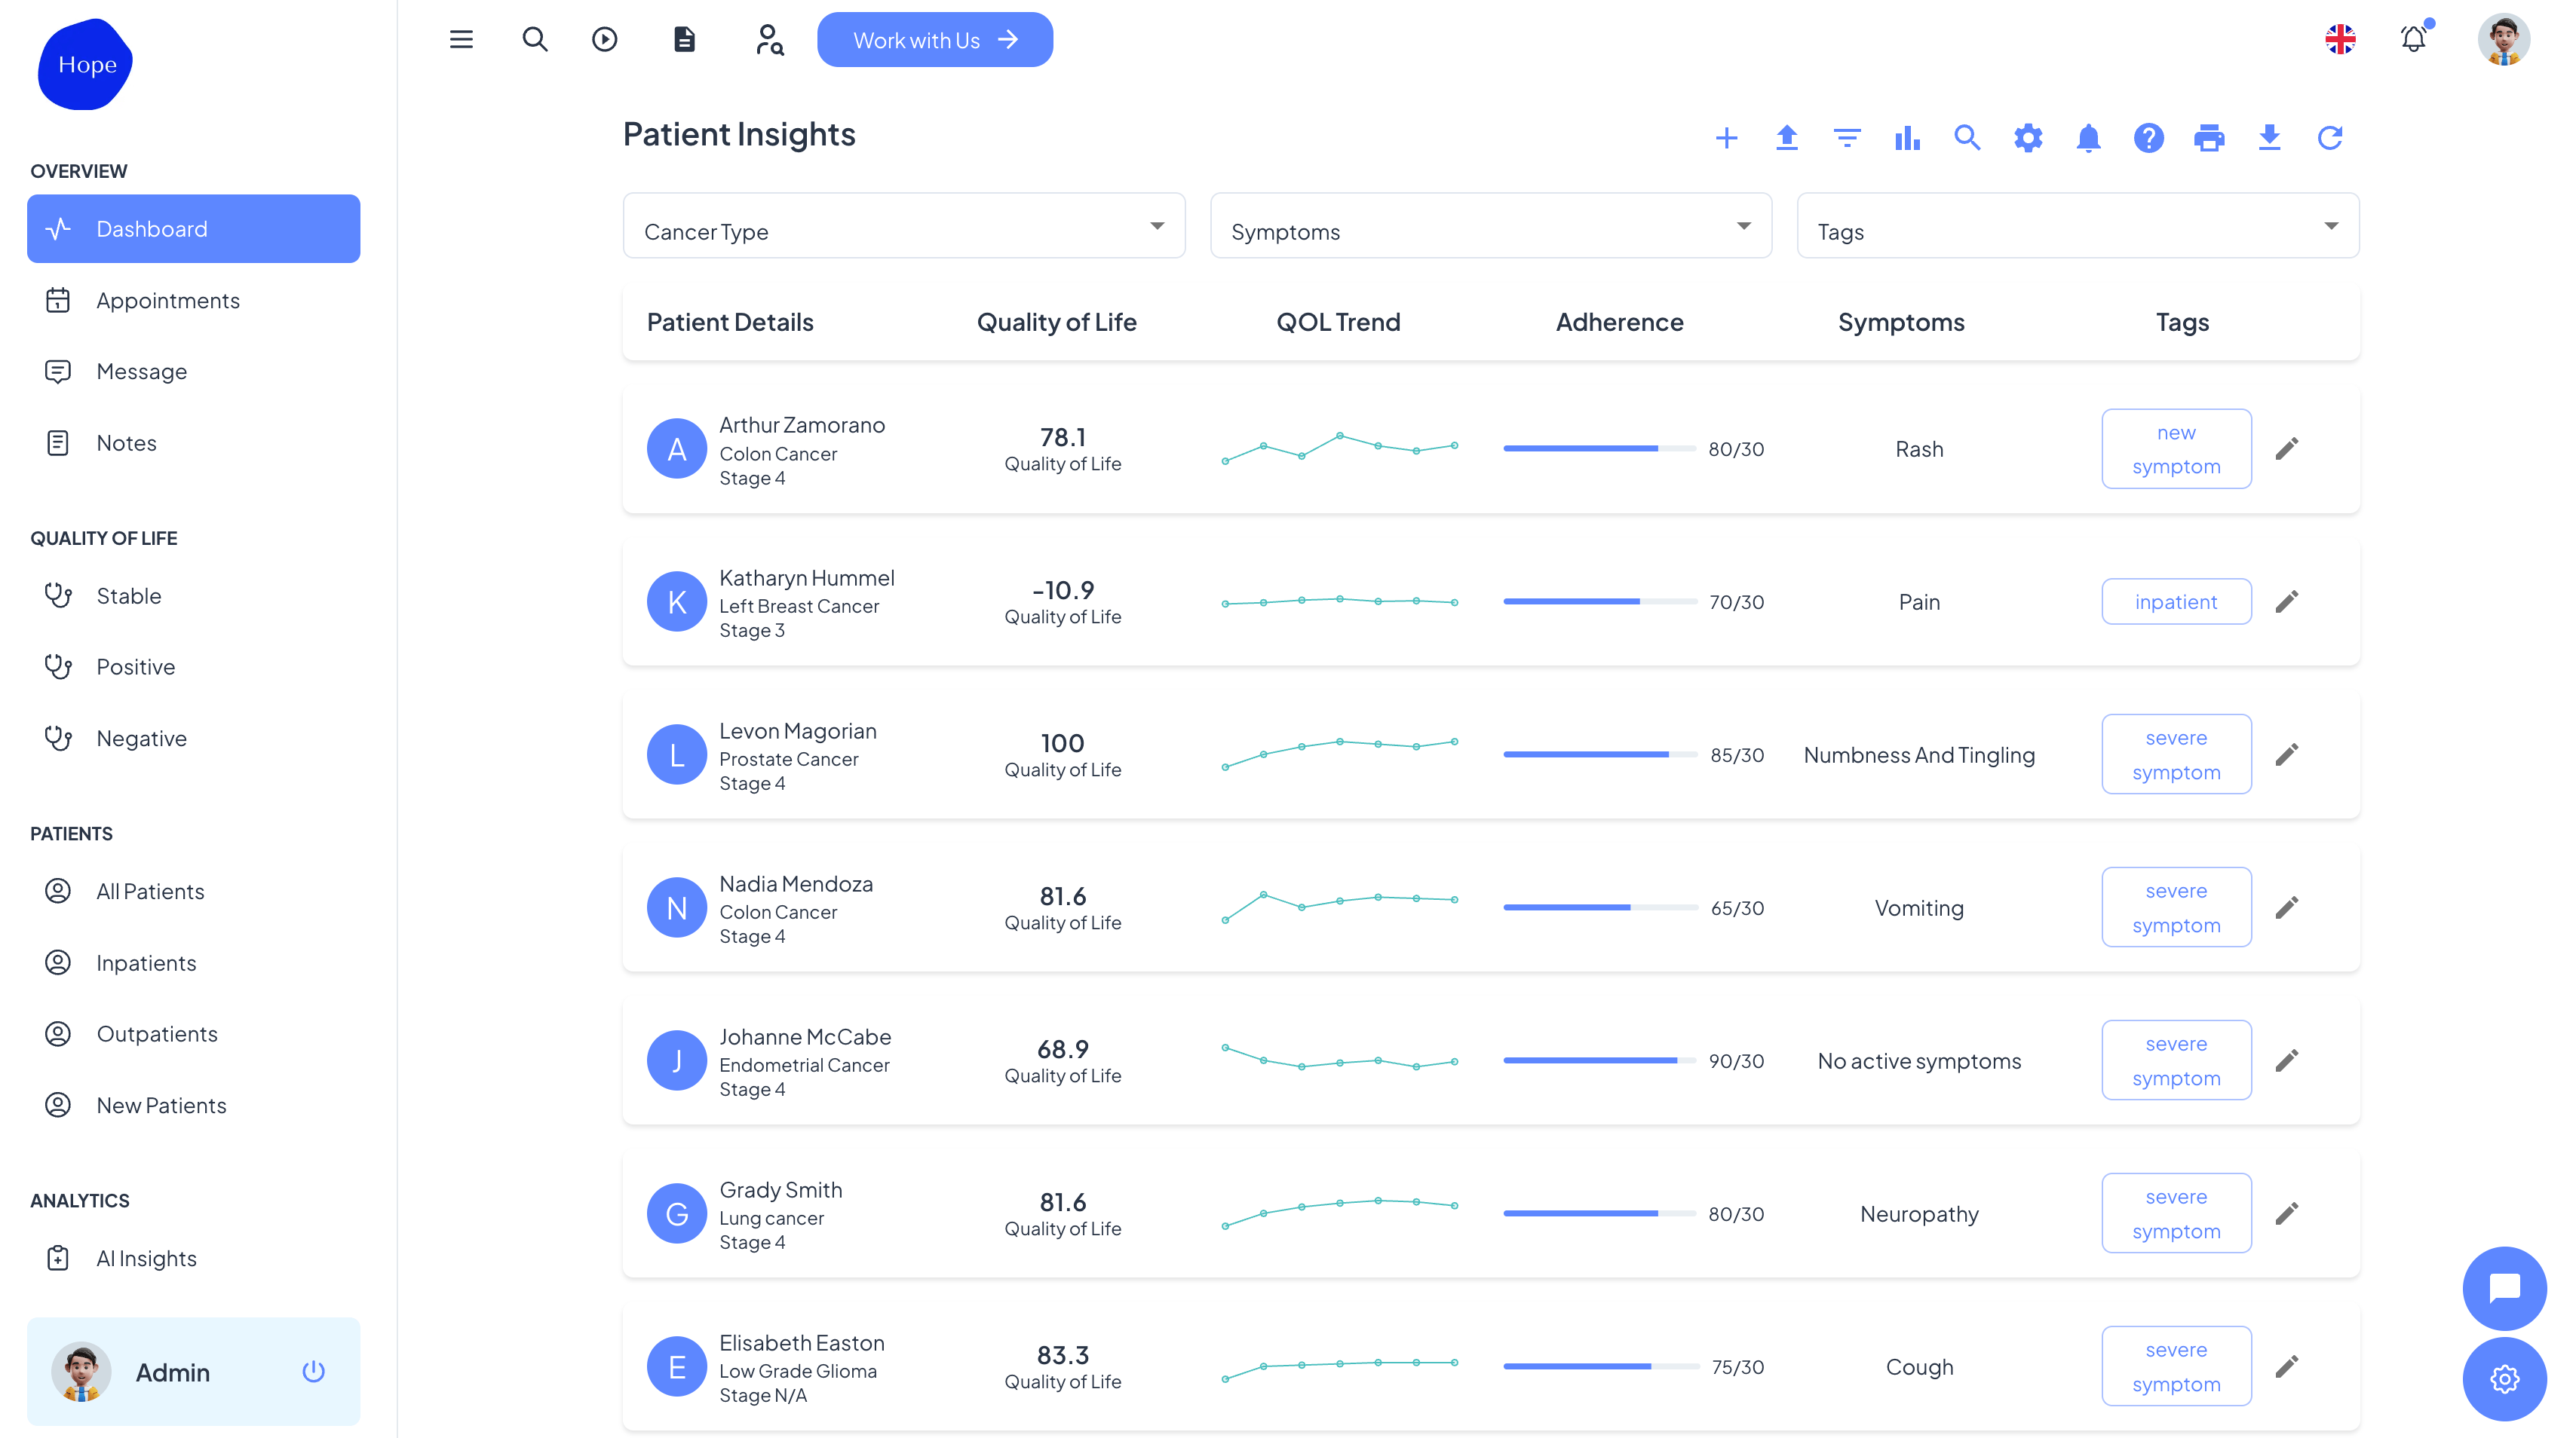Image resolution: width=2576 pixels, height=1438 pixels.
Task: Open the floating chat button
Action: [x=2504, y=1287]
